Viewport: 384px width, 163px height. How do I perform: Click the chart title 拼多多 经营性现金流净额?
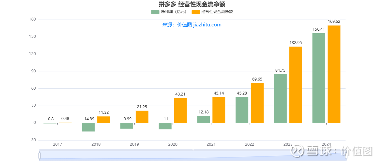click(192, 4)
